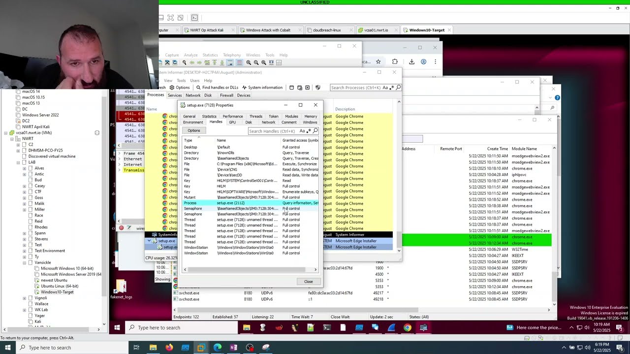
Task: Open Chrome from the guest Windows taskbar
Action: coord(408,327)
